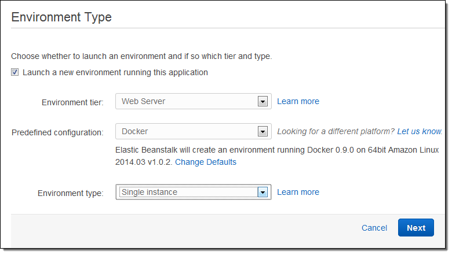Open Learn more link beside Environment type
This screenshot has width=452, height=255.
tap(298, 192)
